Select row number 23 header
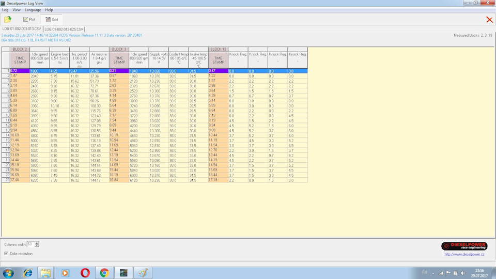The image size is (496, 279). (6, 180)
